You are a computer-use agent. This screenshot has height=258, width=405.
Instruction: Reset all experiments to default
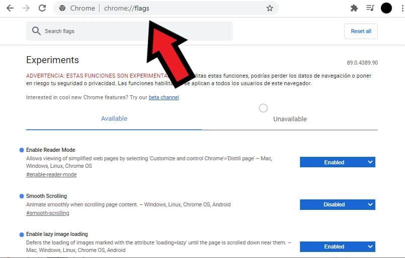361,31
